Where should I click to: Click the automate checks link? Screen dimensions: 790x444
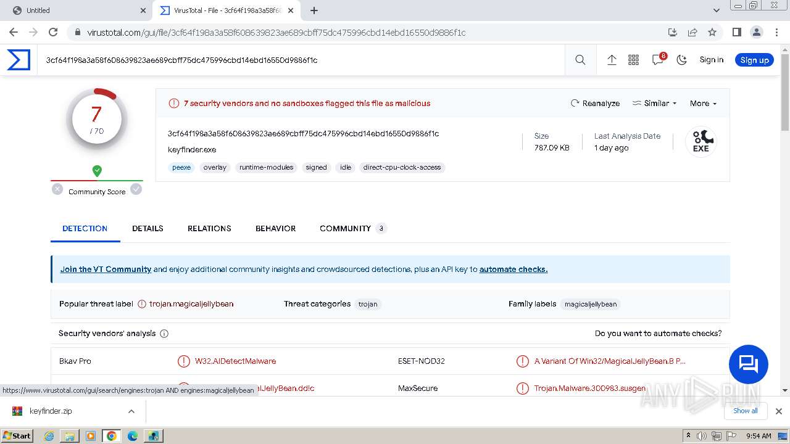(x=513, y=269)
